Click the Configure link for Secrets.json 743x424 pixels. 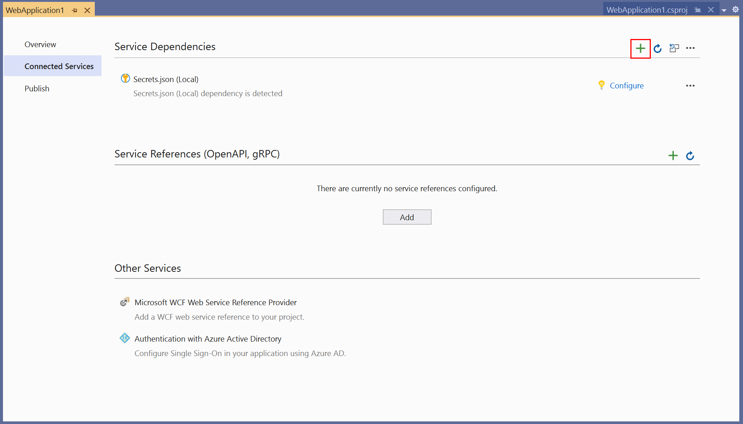click(627, 85)
